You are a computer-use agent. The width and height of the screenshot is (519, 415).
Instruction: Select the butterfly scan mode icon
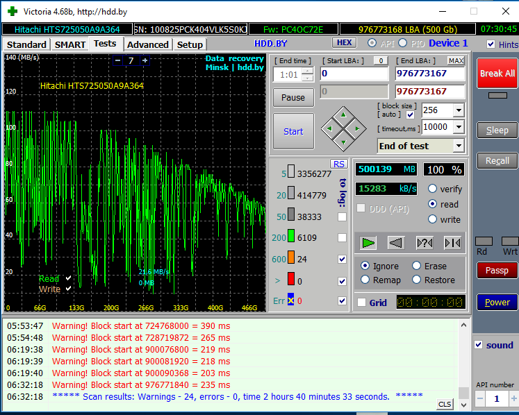tap(452, 242)
